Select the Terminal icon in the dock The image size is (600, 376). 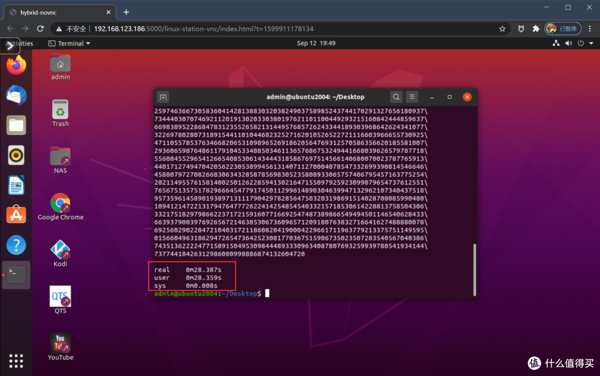click(16, 275)
